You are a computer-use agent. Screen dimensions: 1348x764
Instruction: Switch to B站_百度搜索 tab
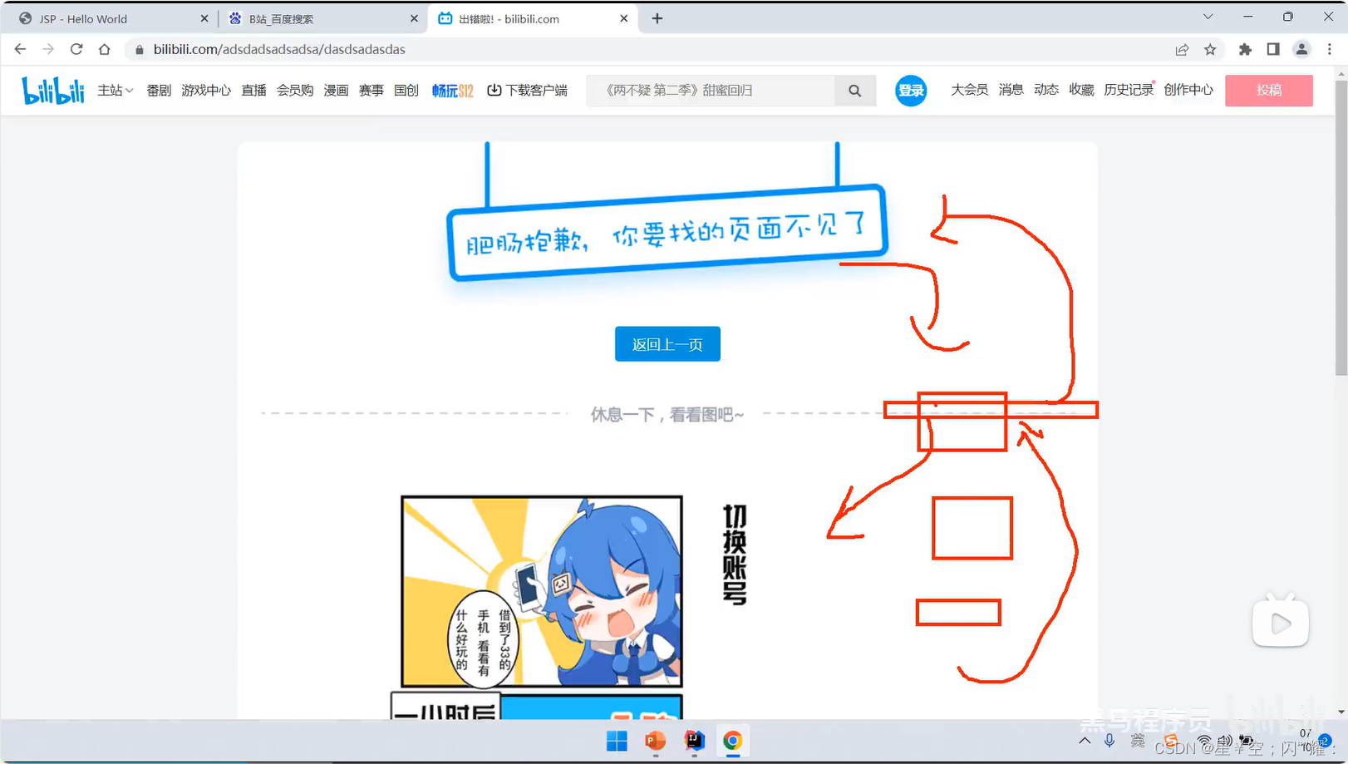tap(322, 18)
